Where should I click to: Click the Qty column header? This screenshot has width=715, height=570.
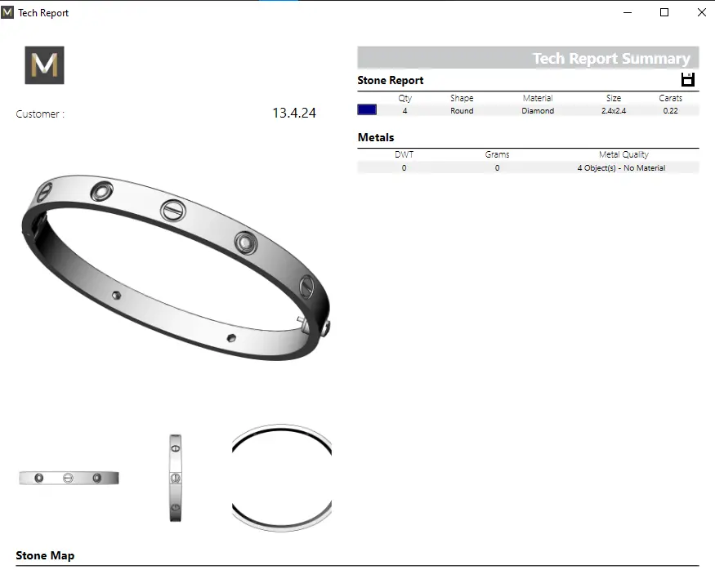404,98
